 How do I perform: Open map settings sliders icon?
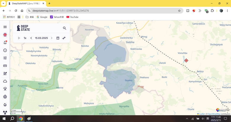[5, 58]
